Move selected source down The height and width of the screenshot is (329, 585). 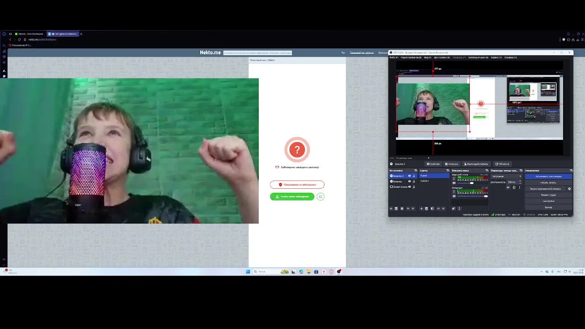pos(413,208)
